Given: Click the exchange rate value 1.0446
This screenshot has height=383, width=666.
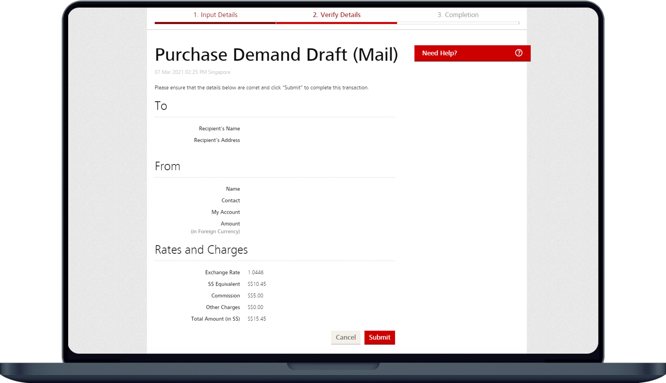Looking at the screenshot, I should click(x=256, y=272).
